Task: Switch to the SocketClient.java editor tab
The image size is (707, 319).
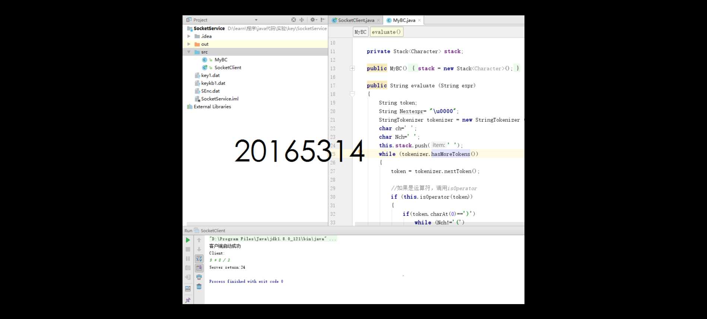Action: coord(356,20)
